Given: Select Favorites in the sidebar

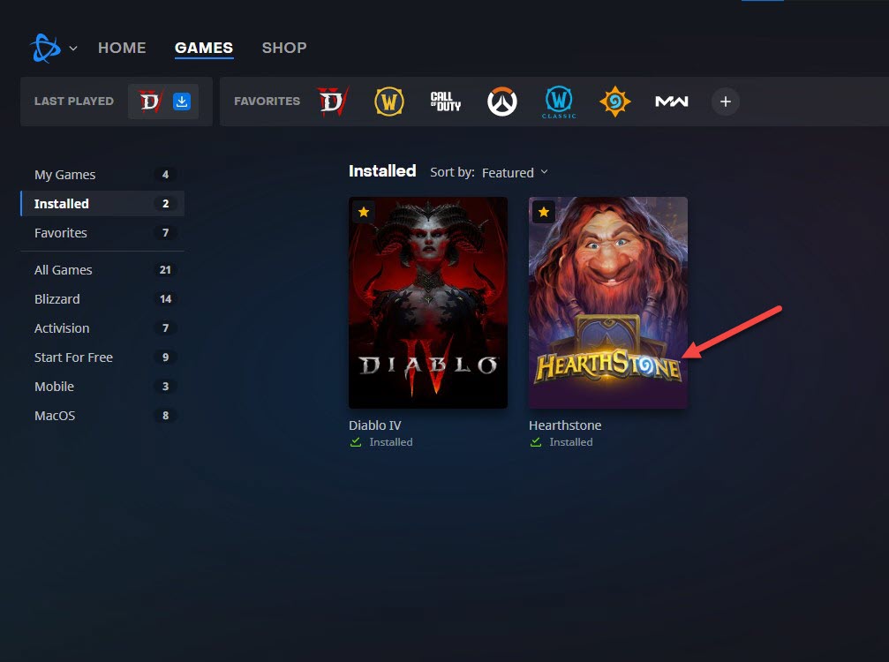Looking at the screenshot, I should (102, 233).
